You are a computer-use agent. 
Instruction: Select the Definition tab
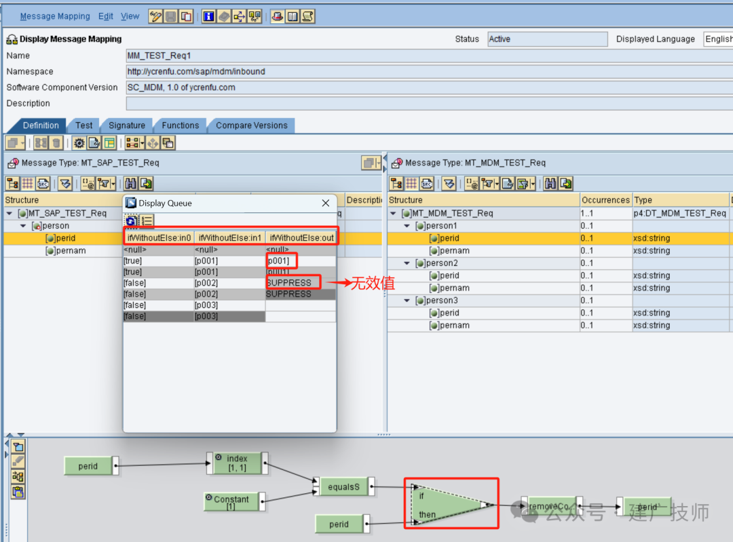(x=41, y=125)
